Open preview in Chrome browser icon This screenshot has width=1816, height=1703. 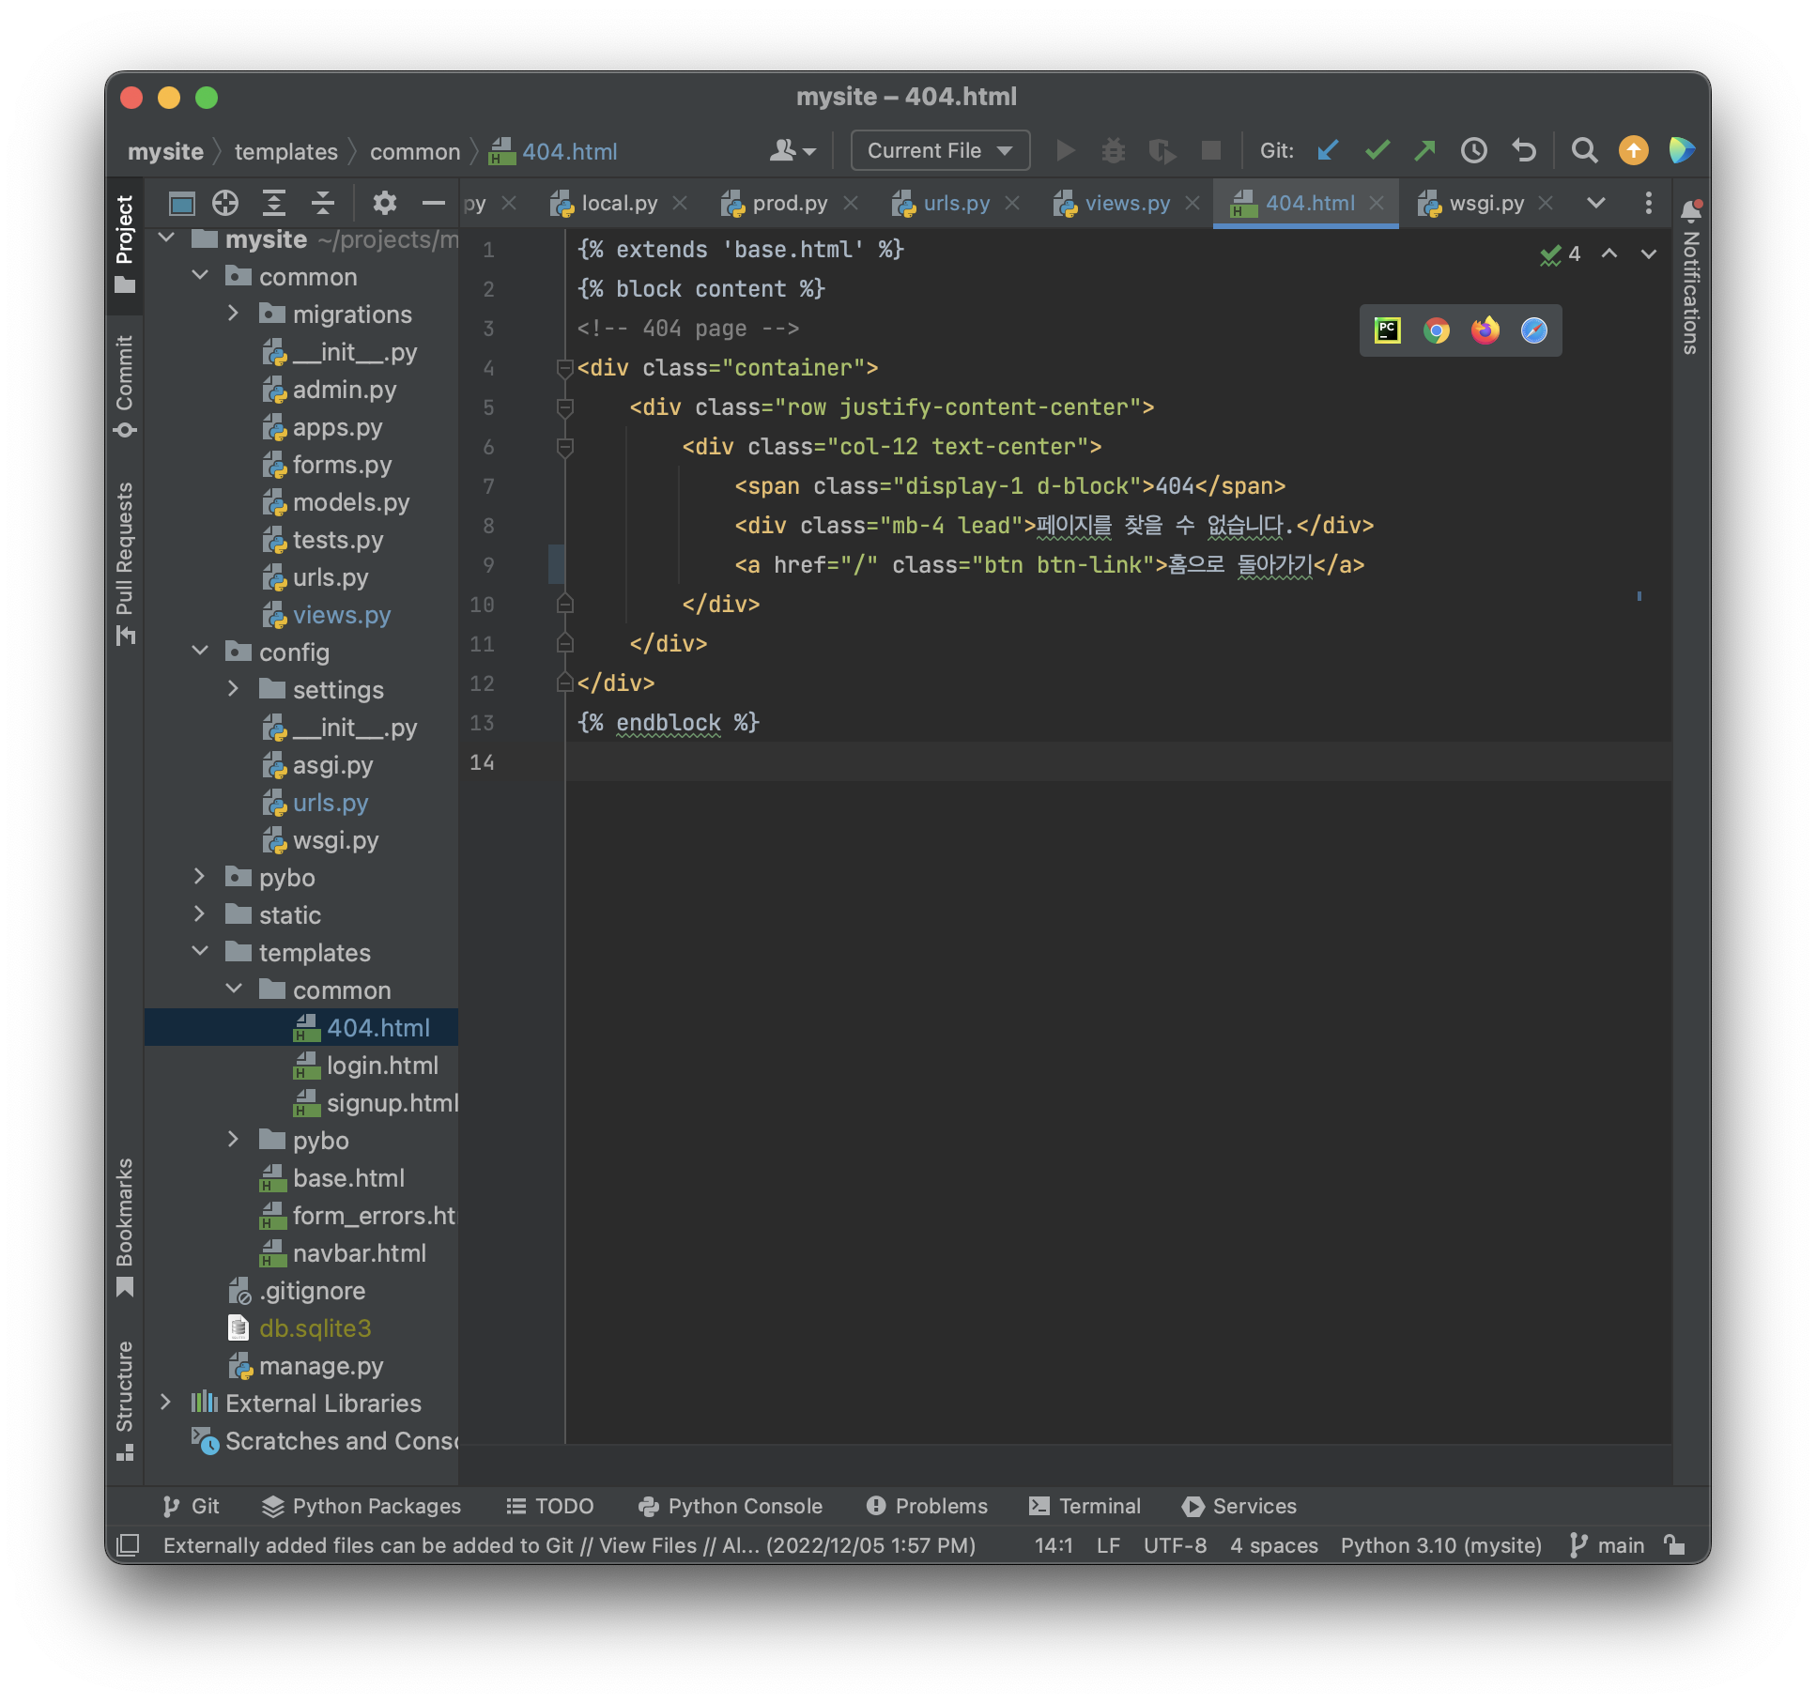tap(1436, 330)
